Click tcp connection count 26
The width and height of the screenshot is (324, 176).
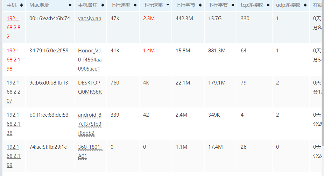pyautogui.click(x=244, y=147)
